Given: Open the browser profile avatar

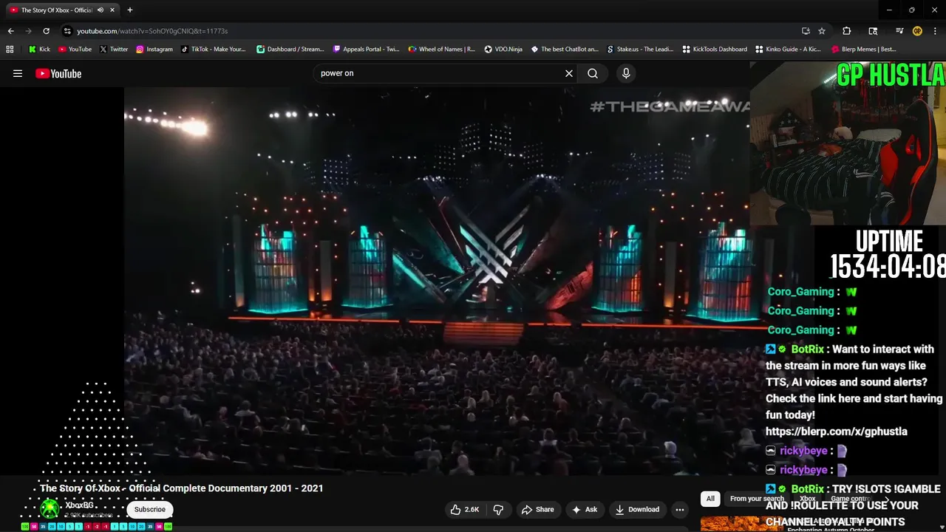Looking at the screenshot, I should 917,31.
